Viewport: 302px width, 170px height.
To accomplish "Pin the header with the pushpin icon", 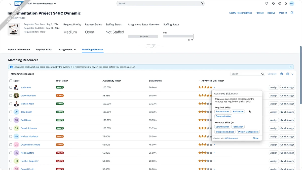I will pos(154,46).
